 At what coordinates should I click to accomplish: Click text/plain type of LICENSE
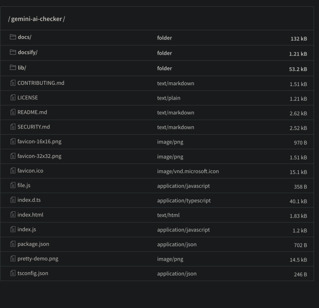(169, 98)
